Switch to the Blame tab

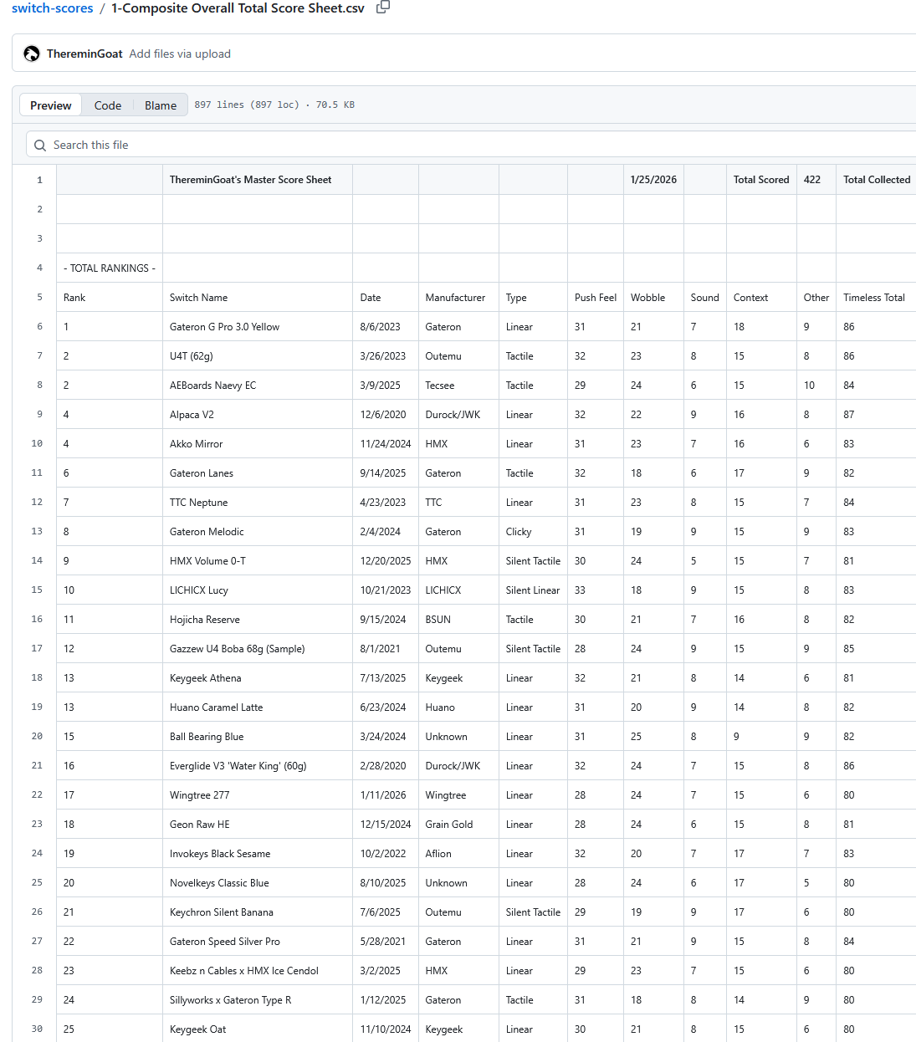[161, 105]
